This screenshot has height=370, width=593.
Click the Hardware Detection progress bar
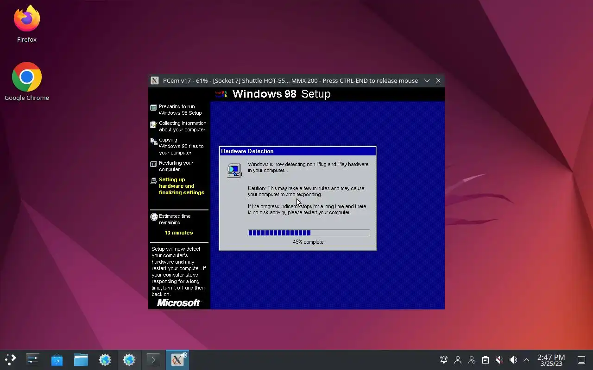pyautogui.click(x=309, y=233)
